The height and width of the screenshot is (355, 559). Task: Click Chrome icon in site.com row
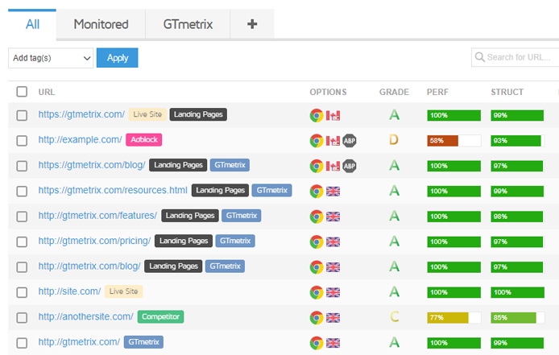[x=317, y=293]
